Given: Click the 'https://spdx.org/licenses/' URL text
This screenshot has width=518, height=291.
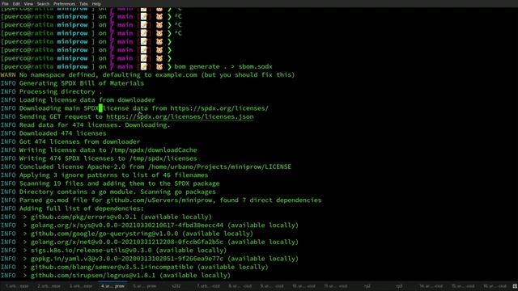Looking at the screenshot, I should (x=219, y=108).
